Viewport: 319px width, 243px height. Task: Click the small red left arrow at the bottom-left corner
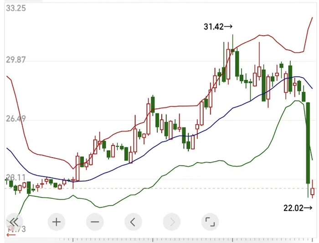pos(11,235)
